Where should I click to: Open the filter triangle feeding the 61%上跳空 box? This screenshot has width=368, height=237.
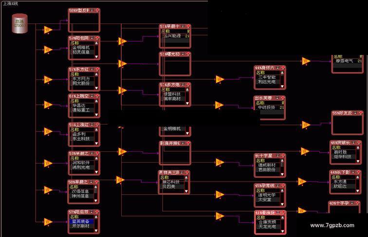(48, 105)
